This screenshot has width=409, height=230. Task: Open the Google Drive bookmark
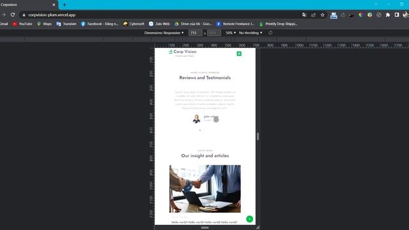coord(193,24)
